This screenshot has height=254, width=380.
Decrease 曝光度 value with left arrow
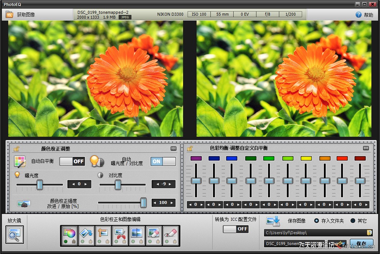[x=73, y=184]
